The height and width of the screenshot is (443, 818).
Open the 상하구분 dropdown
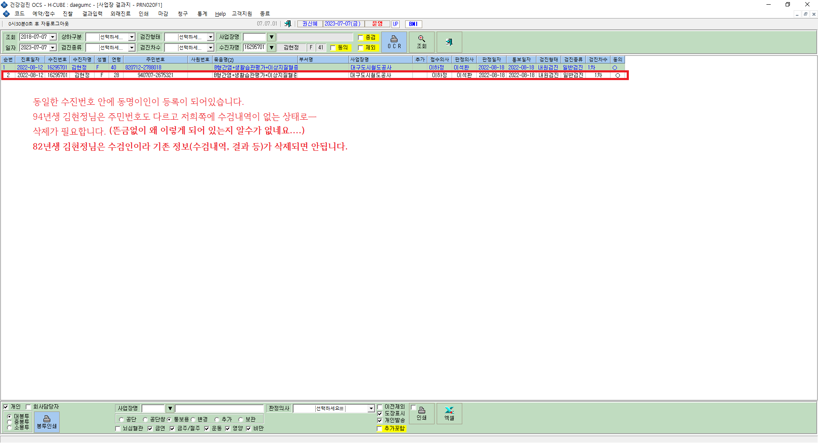(132, 37)
